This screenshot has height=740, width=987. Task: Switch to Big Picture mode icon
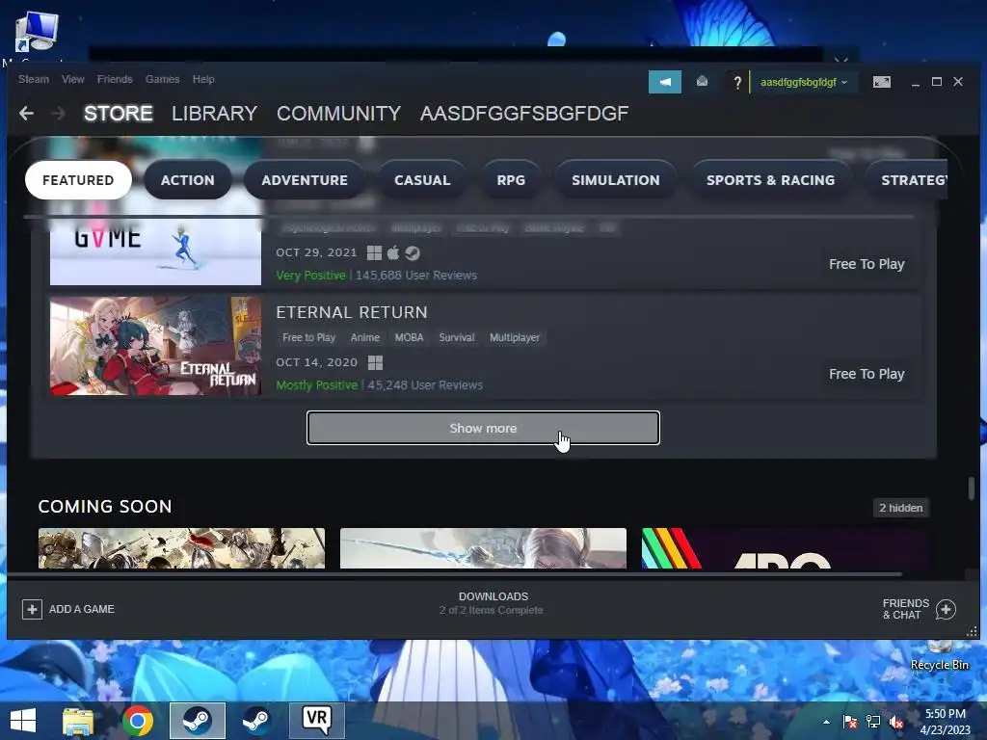(881, 82)
